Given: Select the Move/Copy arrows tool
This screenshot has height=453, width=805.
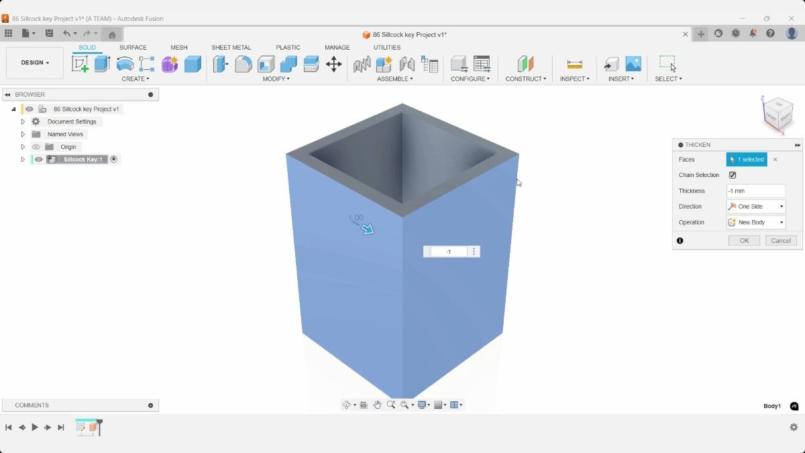Looking at the screenshot, I should point(333,64).
